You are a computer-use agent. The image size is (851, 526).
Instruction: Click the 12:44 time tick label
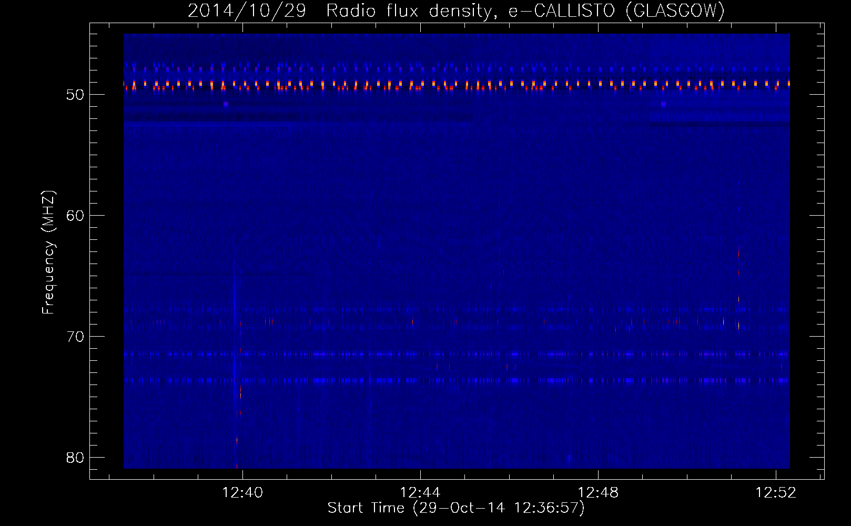[420, 493]
